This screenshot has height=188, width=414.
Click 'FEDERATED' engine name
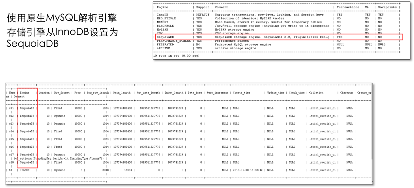pyautogui.click(x=165, y=44)
